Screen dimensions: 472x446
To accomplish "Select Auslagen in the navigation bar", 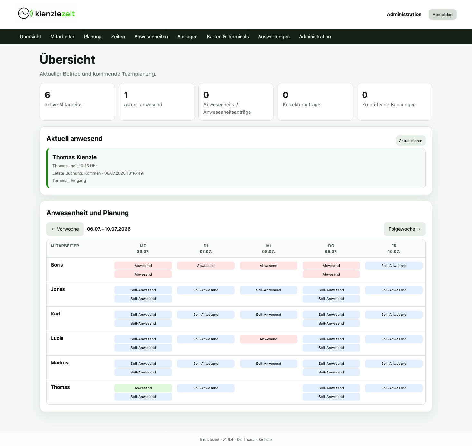I will point(187,37).
